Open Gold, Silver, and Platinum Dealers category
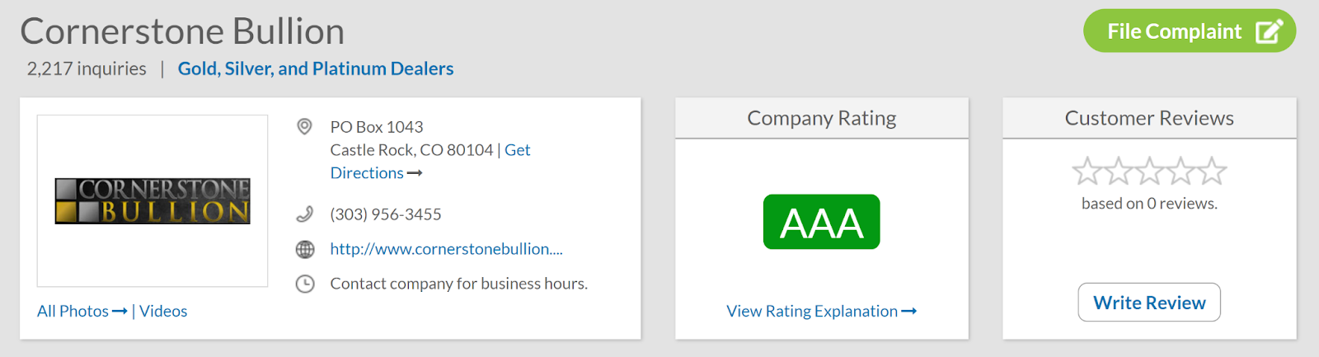This screenshot has width=1319, height=357. click(x=316, y=68)
